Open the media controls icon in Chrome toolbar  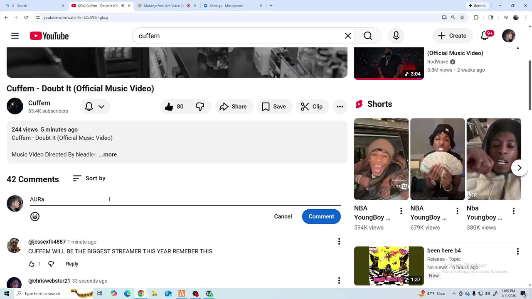click(506, 17)
